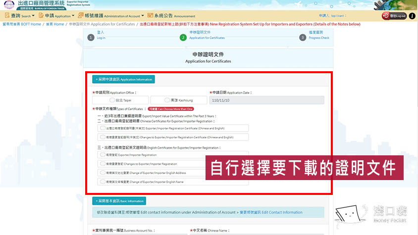Viewport: 418px width, 235px height.
Task: Open the Application for Certificates breadcrumb
Action: click(x=102, y=24)
